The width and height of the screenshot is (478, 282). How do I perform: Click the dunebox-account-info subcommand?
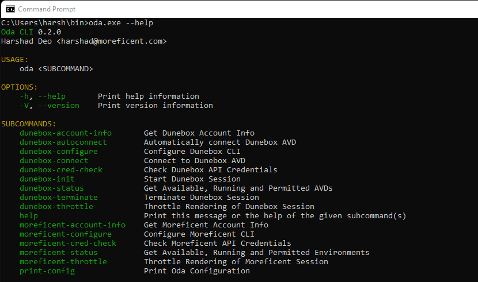coord(66,133)
